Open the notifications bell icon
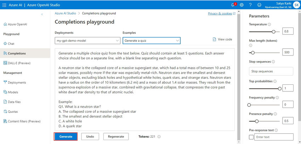The image size is (301, 144). [233, 5]
